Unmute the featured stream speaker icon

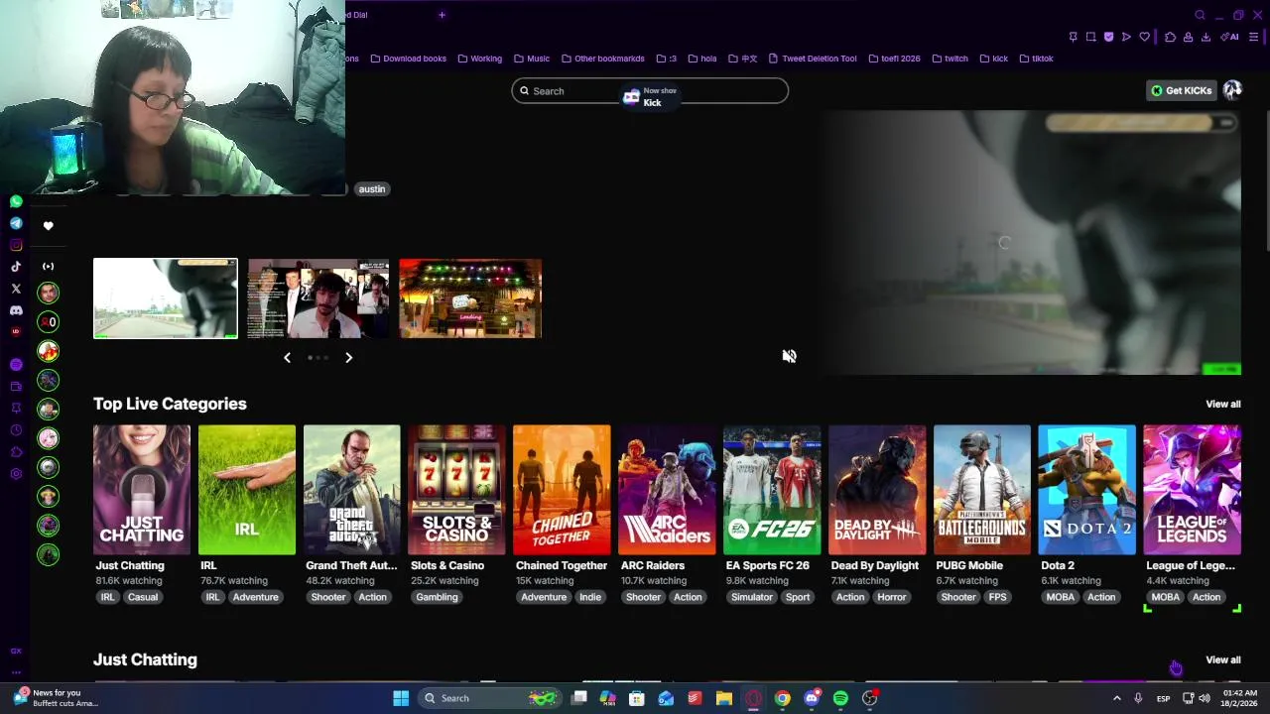coord(789,356)
